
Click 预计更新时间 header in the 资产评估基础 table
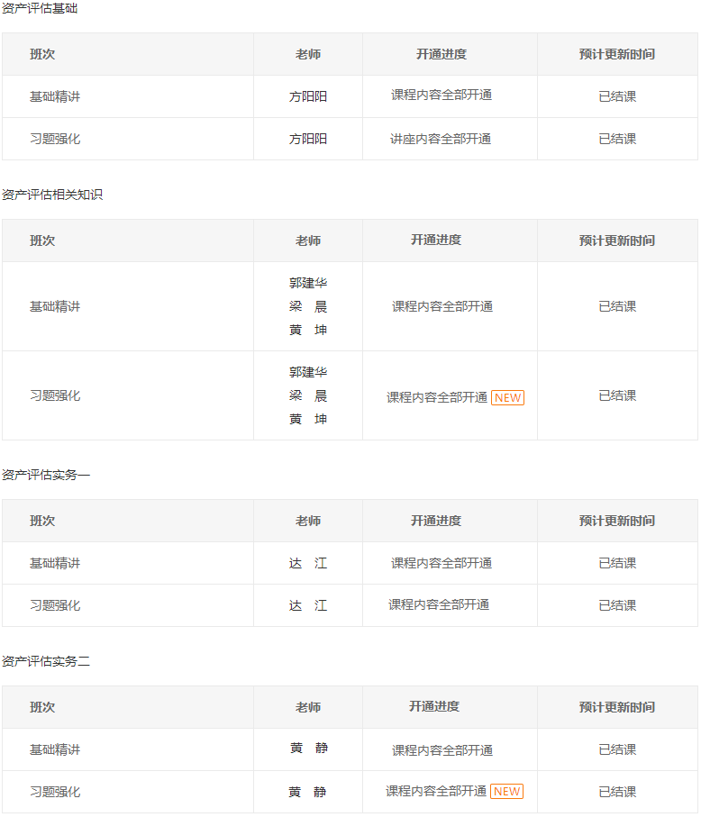click(x=617, y=54)
